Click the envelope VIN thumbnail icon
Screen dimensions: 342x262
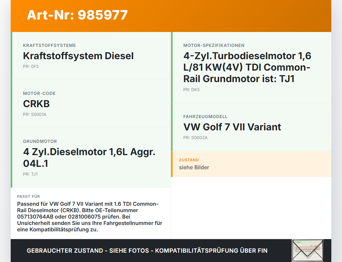click(308, 250)
